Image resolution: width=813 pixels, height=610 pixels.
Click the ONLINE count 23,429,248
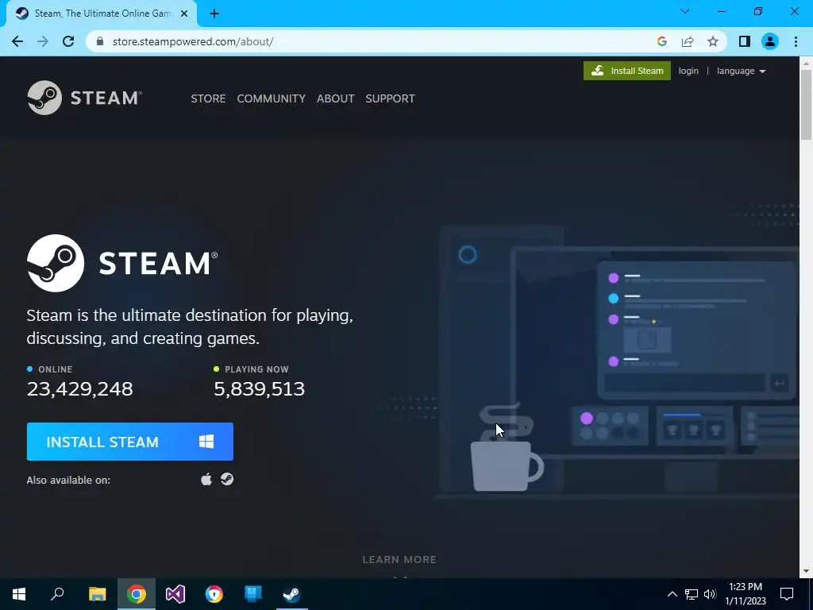pyautogui.click(x=80, y=388)
